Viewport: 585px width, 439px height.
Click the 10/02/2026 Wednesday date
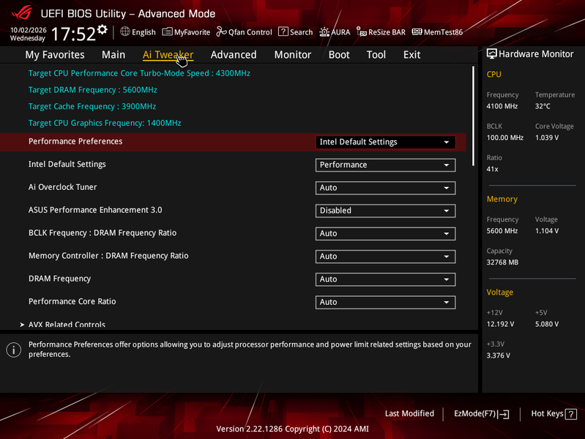28,34
